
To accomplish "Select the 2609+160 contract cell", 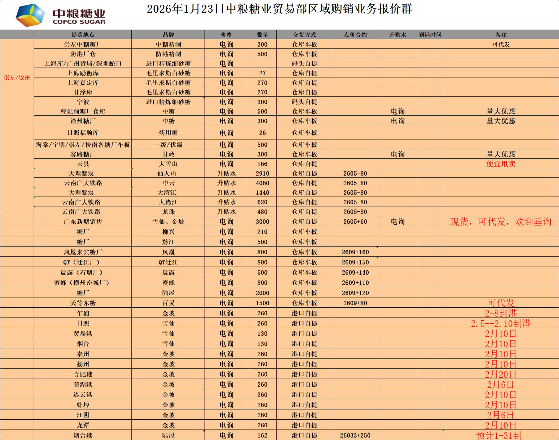I will click(355, 252).
